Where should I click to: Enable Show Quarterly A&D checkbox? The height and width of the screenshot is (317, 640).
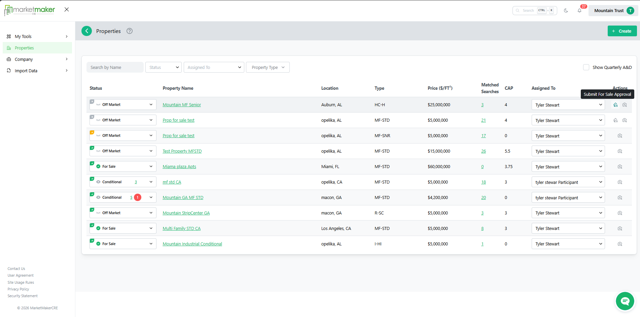(586, 67)
